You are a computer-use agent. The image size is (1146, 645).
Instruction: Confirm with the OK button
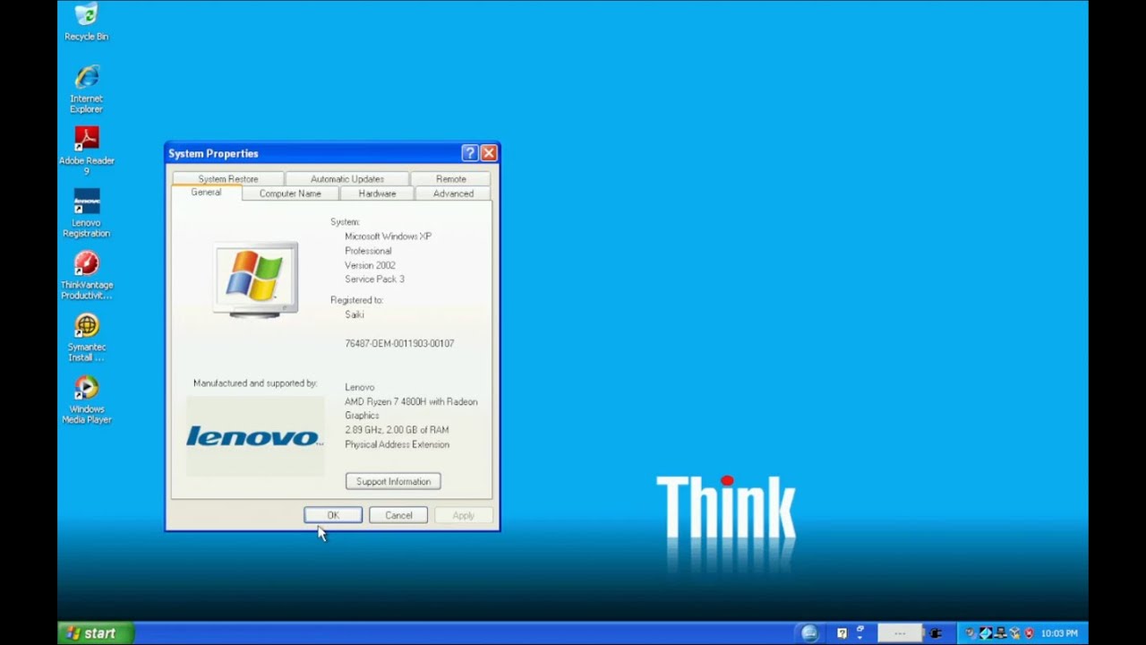333,515
